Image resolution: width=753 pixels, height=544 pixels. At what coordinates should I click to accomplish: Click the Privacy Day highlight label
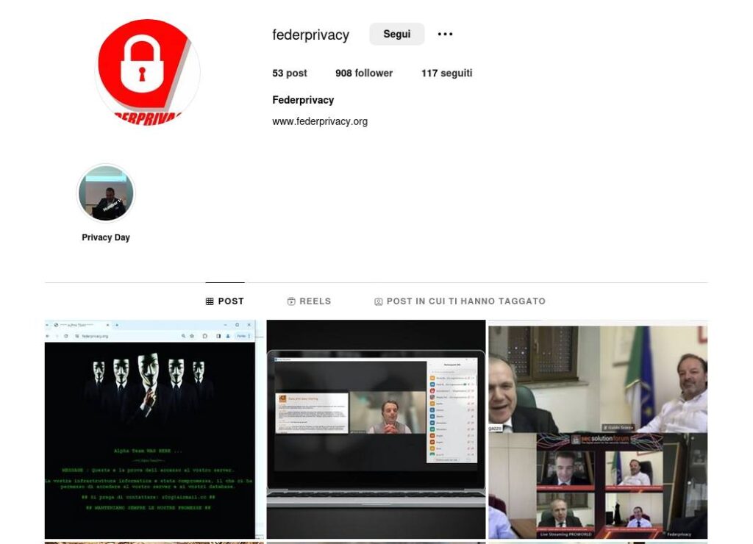tap(106, 237)
